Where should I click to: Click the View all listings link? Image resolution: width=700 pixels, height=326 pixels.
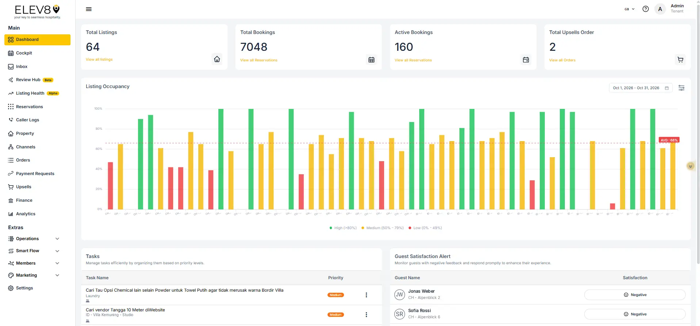[99, 60]
